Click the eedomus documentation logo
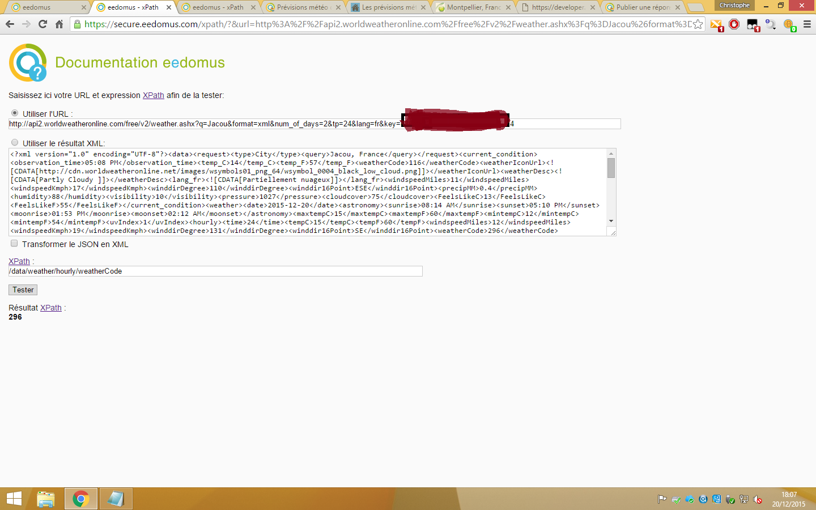 coord(28,62)
